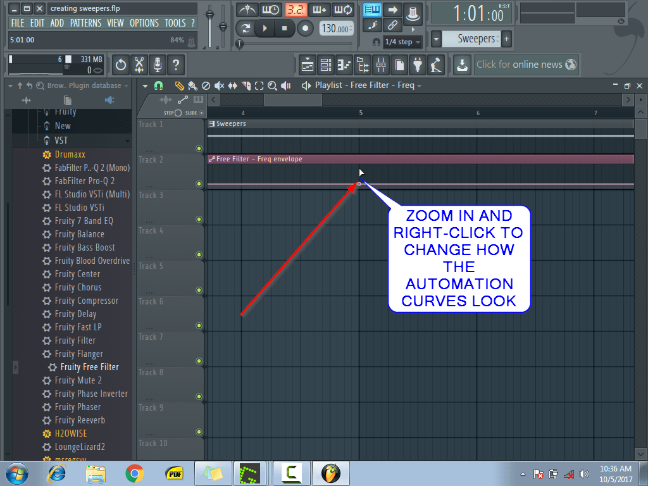Mute Track 3 with its green light
The width and height of the screenshot is (648, 486).
[199, 220]
